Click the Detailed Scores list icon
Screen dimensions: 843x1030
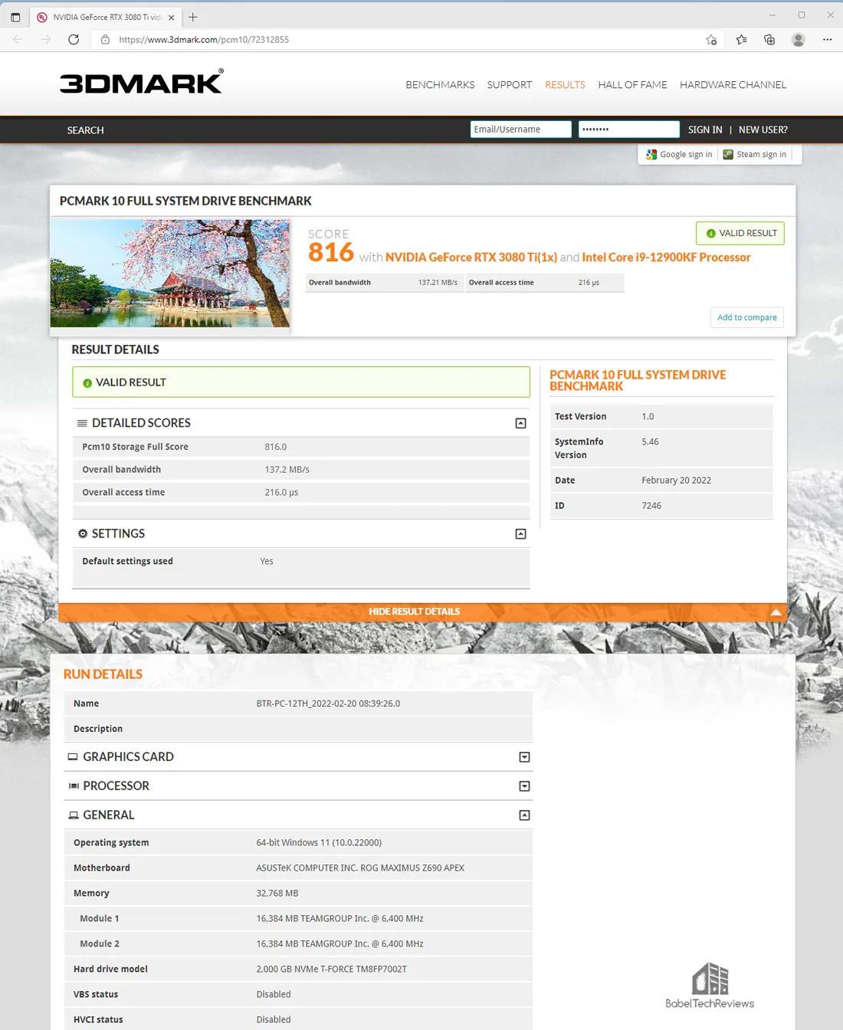coord(82,423)
